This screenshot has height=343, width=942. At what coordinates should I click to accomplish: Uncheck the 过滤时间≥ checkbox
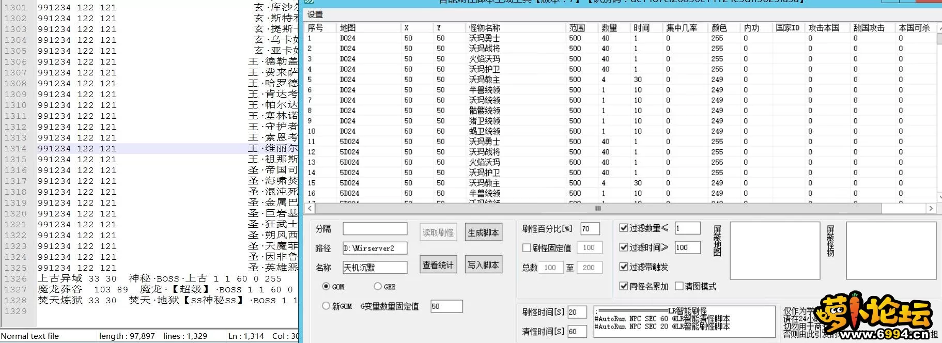[x=624, y=247]
